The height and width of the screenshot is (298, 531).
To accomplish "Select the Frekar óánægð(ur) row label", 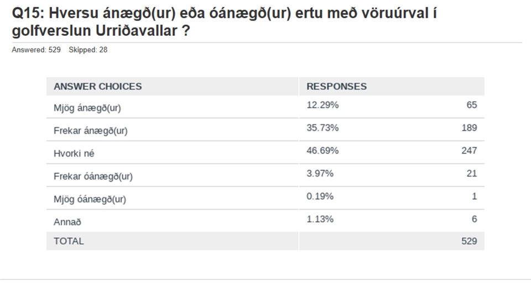I will coord(93,177).
